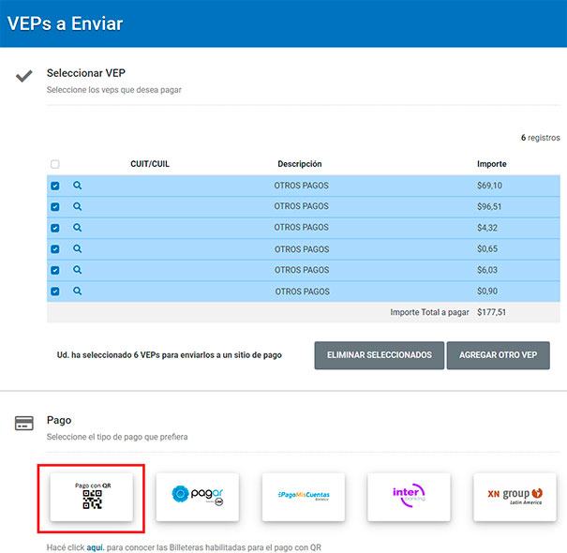Pick PagoMisCuentas as payment site
567x553 pixels.
click(x=304, y=497)
